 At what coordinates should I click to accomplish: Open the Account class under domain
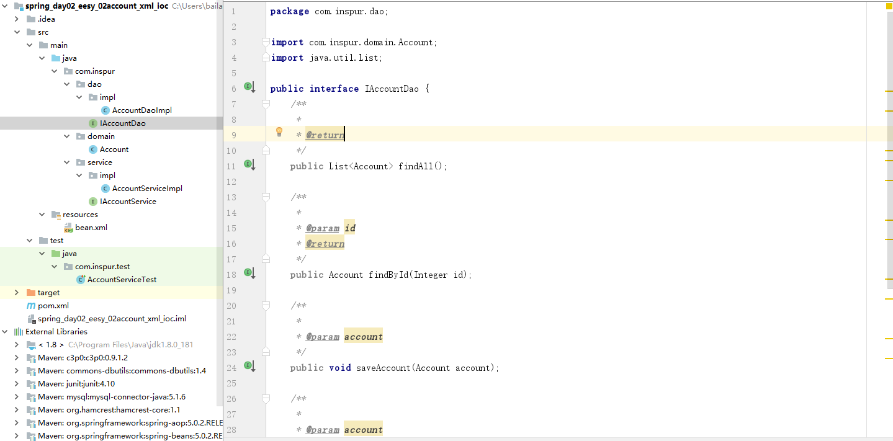[x=114, y=149]
